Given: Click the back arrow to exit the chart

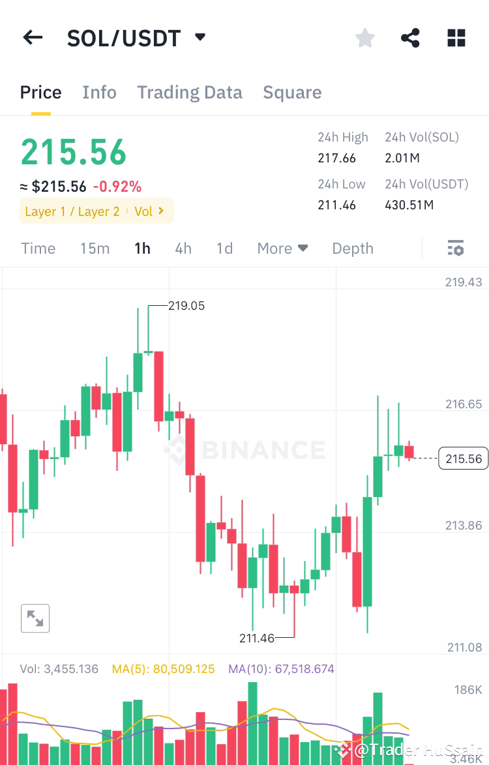Looking at the screenshot, I should point(32,37).
